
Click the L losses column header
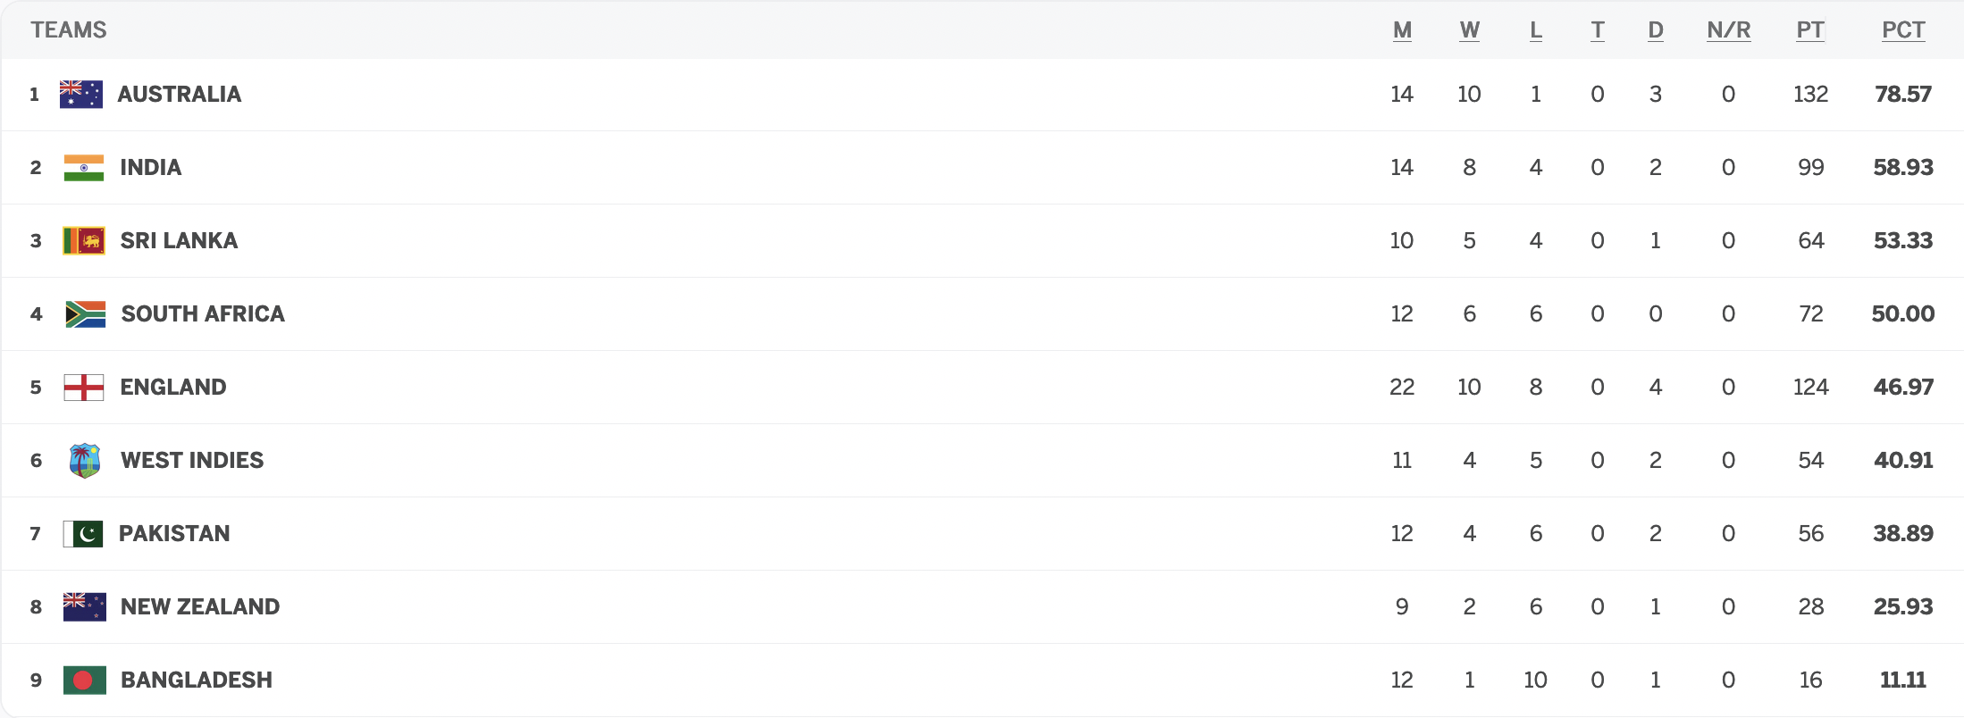1535,30
